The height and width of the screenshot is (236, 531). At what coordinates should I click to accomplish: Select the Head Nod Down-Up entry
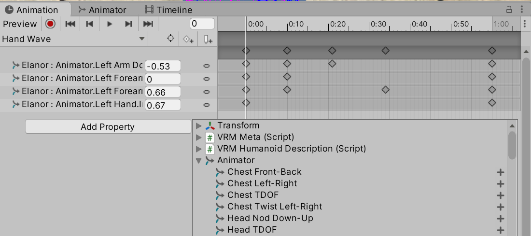click(270, 218)
